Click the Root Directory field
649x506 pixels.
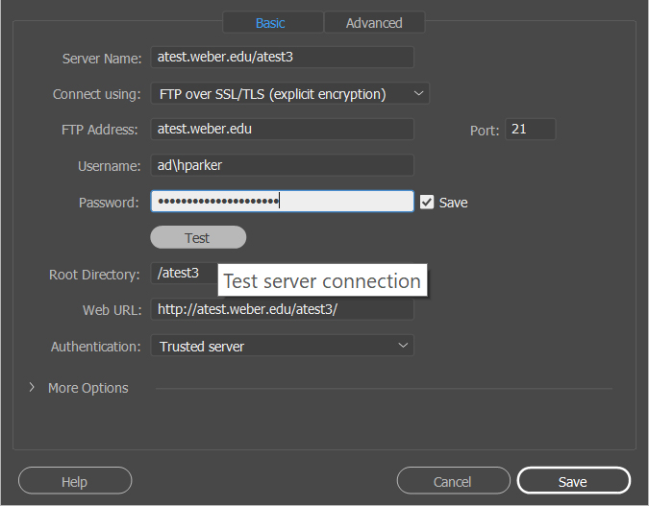tap(183, 274)
